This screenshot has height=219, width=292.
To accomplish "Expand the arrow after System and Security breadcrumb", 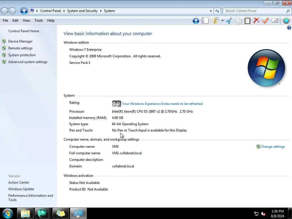I will click(101, 11).
